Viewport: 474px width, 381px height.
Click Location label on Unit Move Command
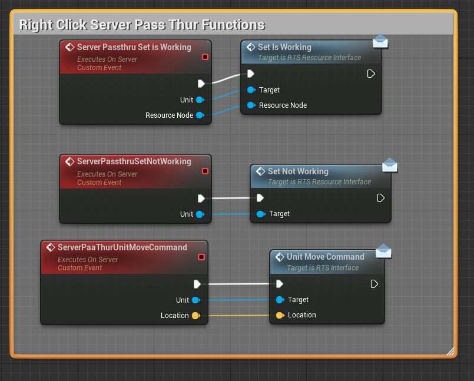[302, 315]
